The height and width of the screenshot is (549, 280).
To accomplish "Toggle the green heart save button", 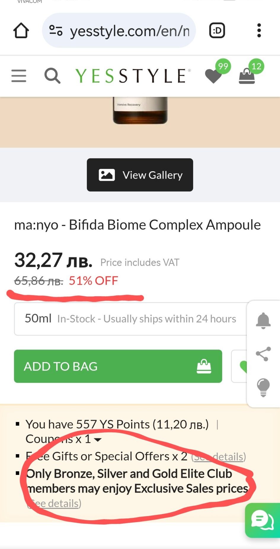I will [x=240, y=366].
